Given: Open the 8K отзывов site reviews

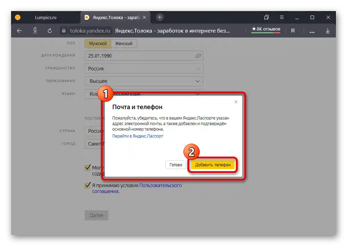Looking at the screenshot, I should click(266, 29).
